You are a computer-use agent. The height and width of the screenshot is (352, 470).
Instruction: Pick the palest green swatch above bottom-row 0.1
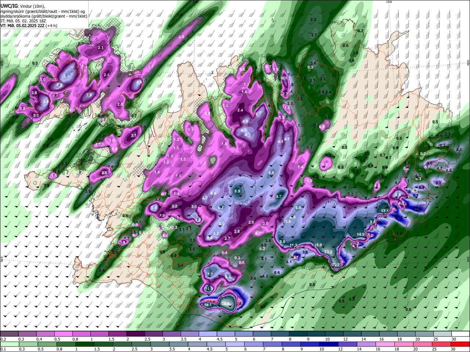click(9, 344)
